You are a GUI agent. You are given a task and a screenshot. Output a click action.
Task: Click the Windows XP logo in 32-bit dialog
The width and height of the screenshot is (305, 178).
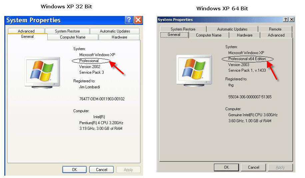42,73
